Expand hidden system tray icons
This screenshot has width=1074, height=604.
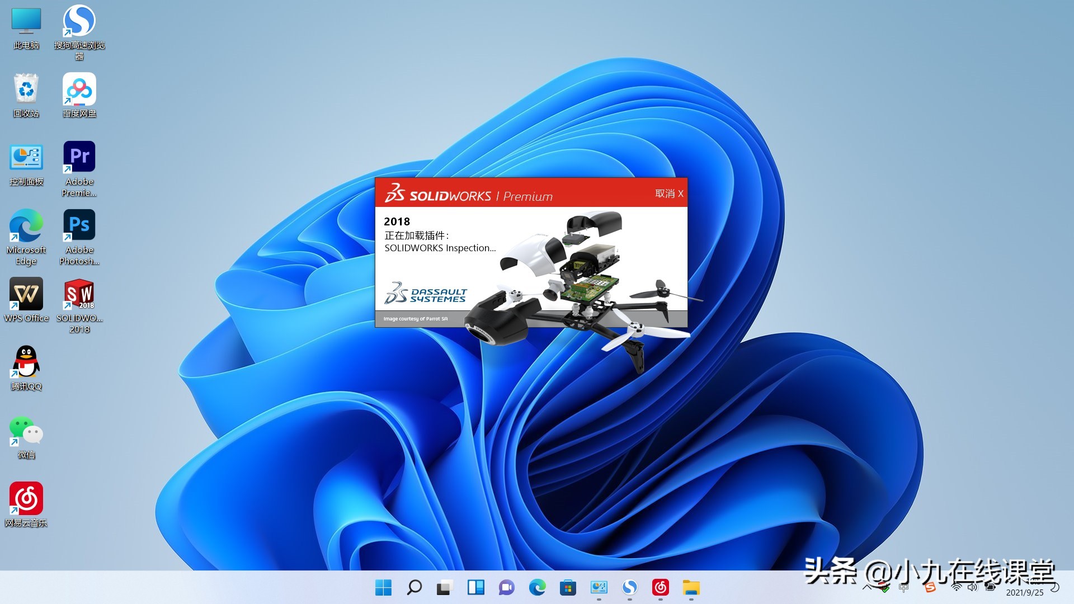coord(868,588)
